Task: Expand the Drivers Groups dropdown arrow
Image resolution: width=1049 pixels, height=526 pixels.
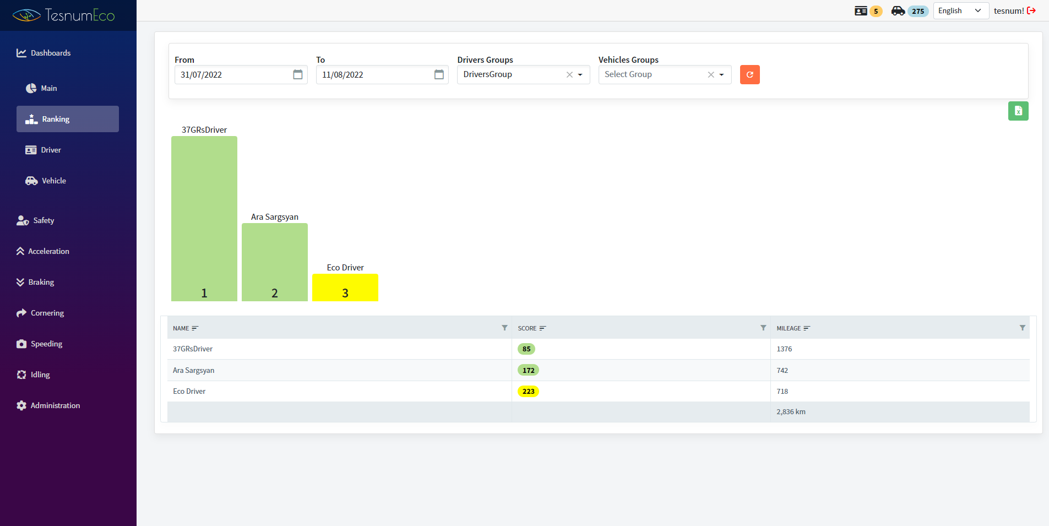Action: click(x=580, y=75)
